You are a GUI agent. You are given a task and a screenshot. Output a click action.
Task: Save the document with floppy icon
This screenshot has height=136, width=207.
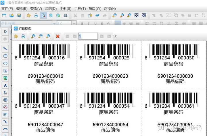pyautogui.click(x=19, y=15)
